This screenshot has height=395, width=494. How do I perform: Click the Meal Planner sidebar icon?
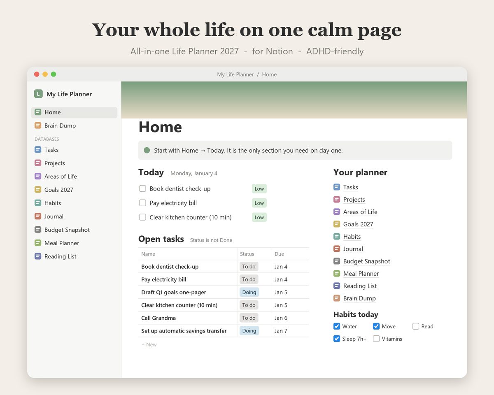pos(38,243)
